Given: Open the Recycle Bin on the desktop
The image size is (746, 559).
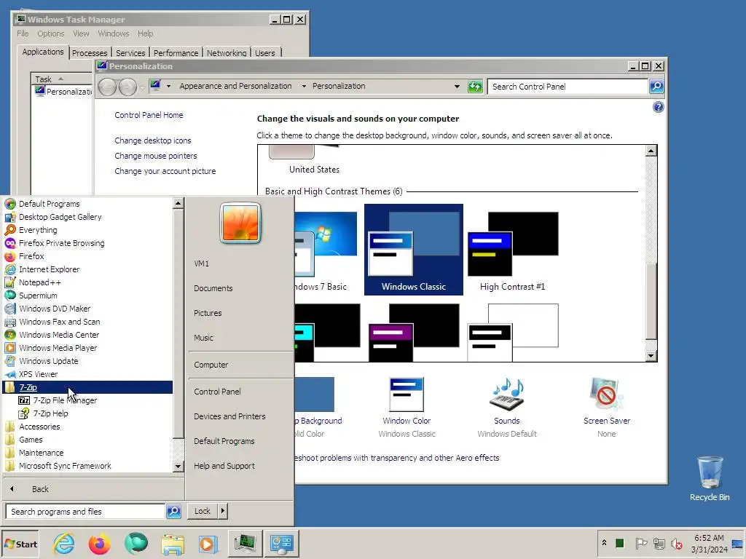Looking at the screenshot, I should (x=710, y=477).
